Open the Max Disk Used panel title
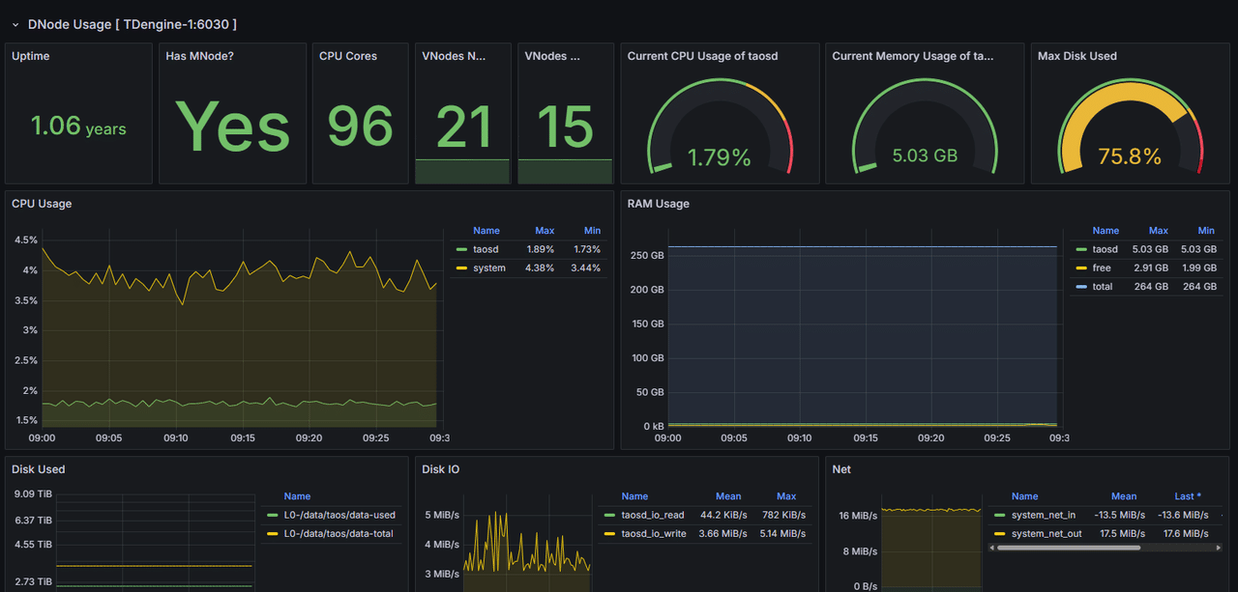This screenshot has height=592, width=1238. 1076,56
